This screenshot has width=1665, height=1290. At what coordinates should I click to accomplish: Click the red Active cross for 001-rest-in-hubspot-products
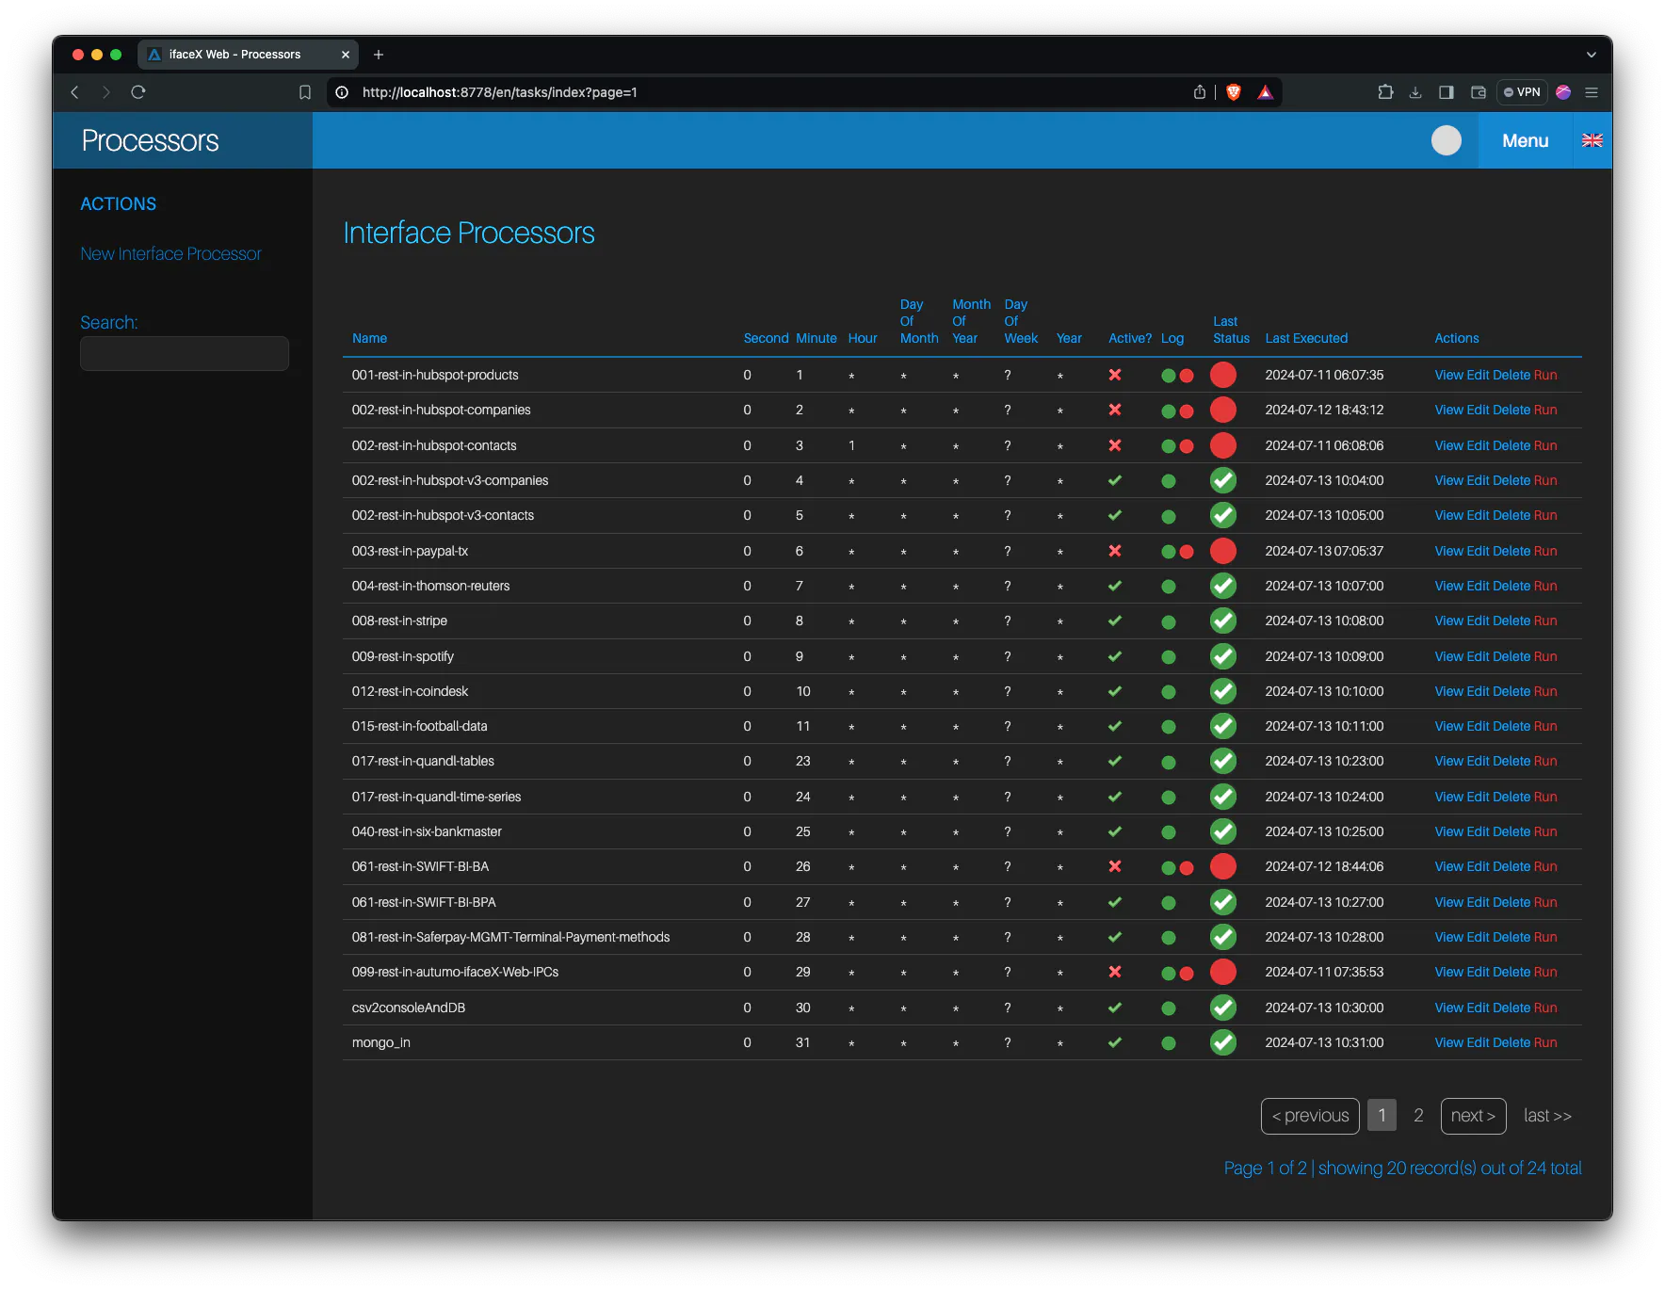tap(1115, 375)
